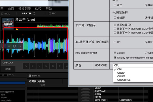Collapse the zoom panel with the left arrow
Viewport: 153px width, 102px height.
(x=20, y=46)
